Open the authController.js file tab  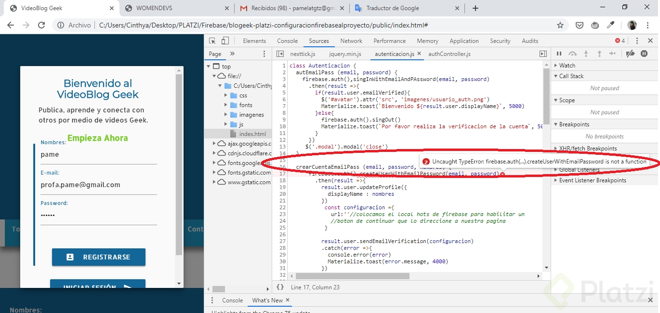point(449,54)
